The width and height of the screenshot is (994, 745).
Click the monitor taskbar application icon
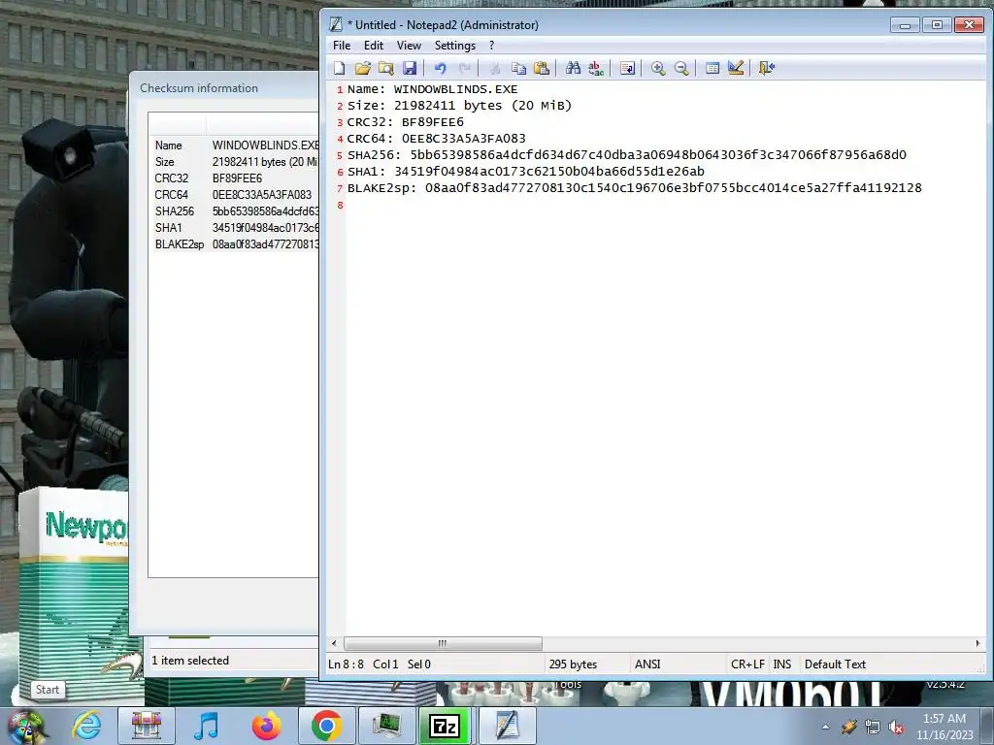click(x=386, y=726)
